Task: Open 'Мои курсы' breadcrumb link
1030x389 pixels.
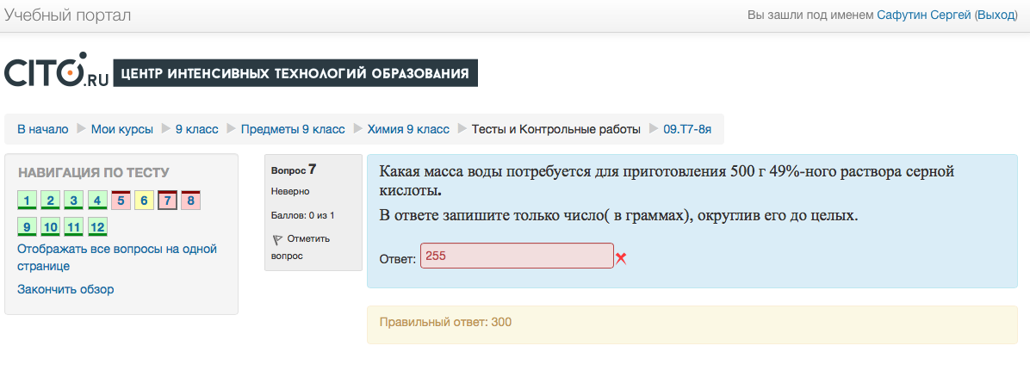Action: point(122,129)
